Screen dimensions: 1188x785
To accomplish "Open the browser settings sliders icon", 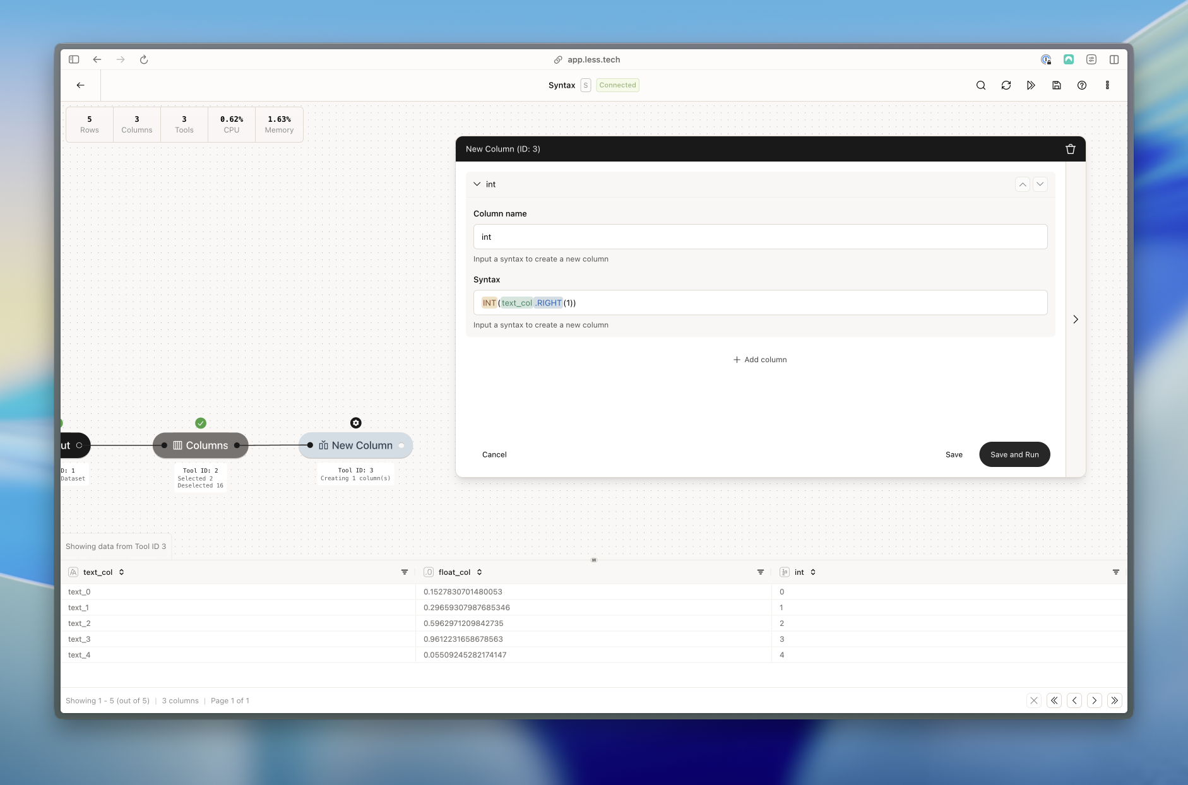I will click(x=1091, y=59).
